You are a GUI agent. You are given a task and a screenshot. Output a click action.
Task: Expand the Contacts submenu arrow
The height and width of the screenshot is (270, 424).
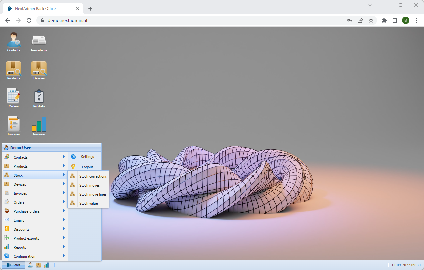coord(64,157)
